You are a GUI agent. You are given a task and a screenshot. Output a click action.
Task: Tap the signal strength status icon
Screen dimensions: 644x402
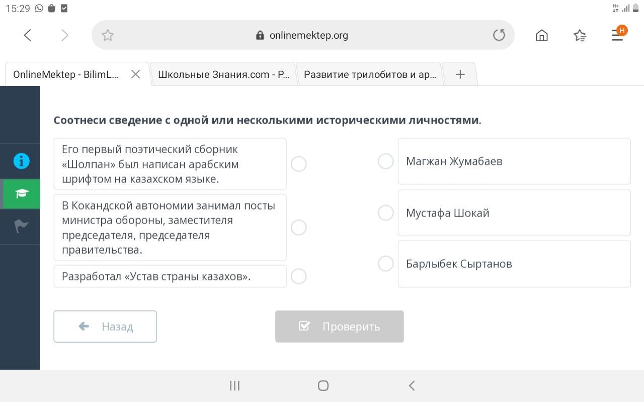click(626, 8)
